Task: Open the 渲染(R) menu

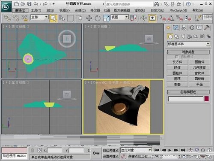Action: point(140,10)
